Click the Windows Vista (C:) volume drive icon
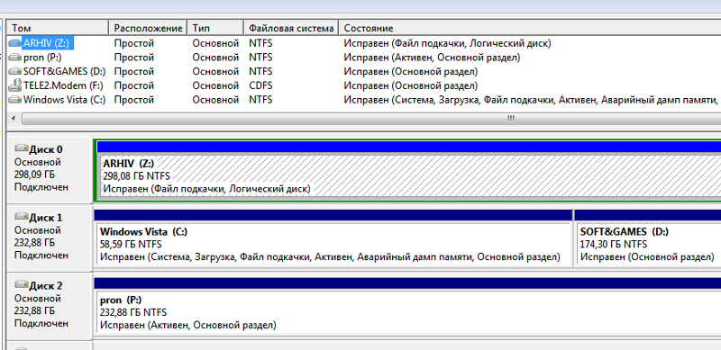 pos(14,100)
